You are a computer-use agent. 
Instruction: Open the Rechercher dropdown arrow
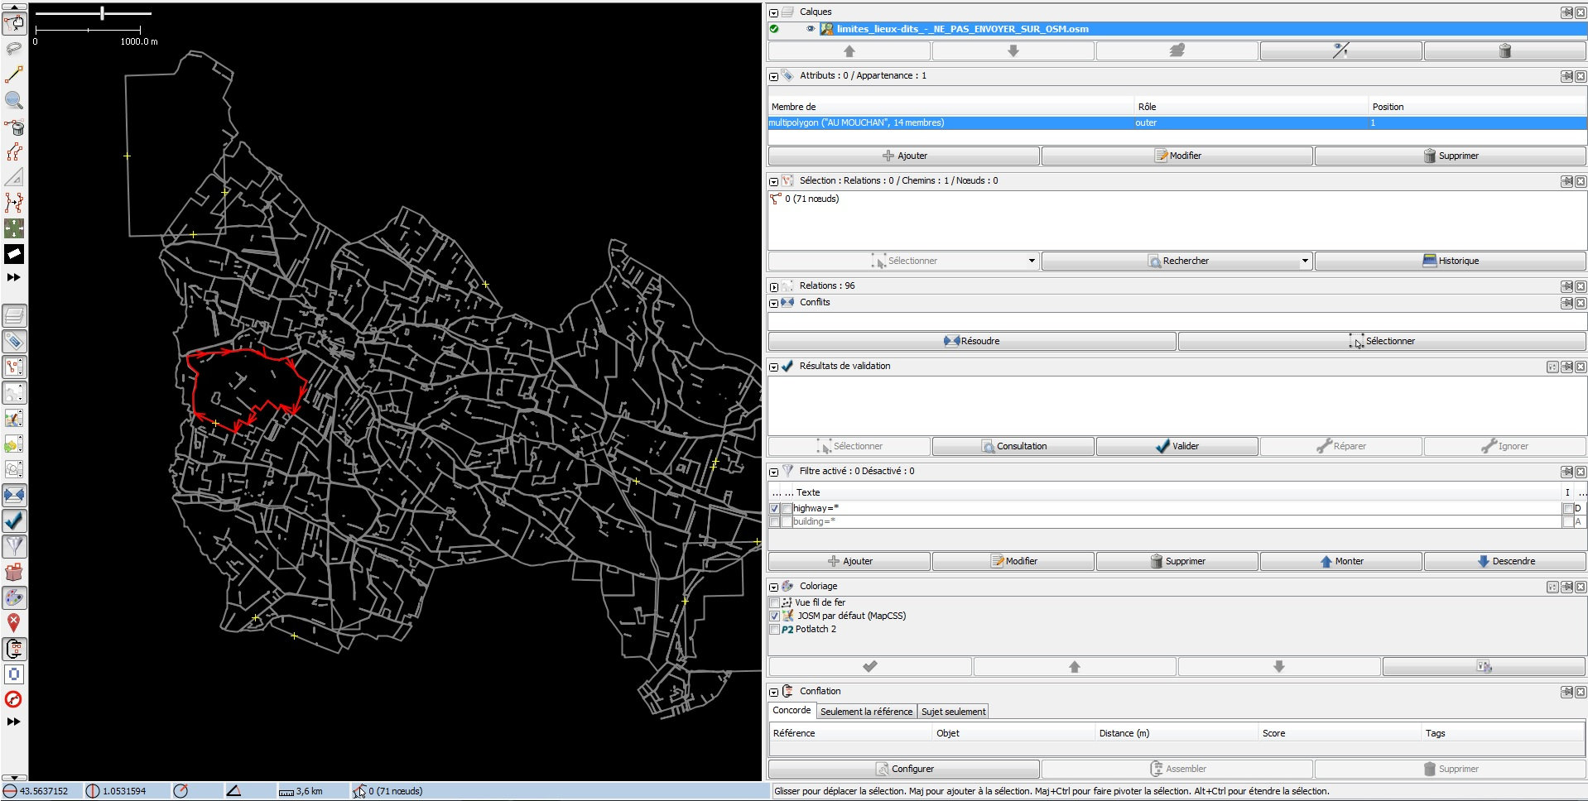1304,261
